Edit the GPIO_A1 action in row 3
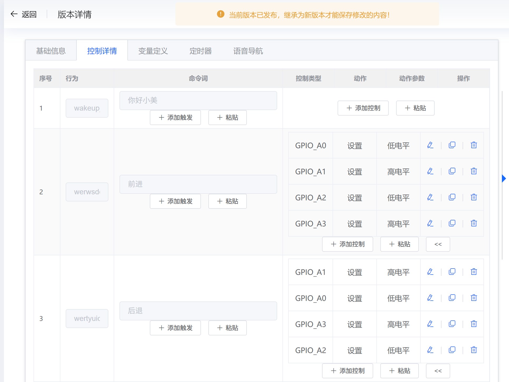Image resolution: width=509 pixels, height=382 pixels. (x=430, y=272)
